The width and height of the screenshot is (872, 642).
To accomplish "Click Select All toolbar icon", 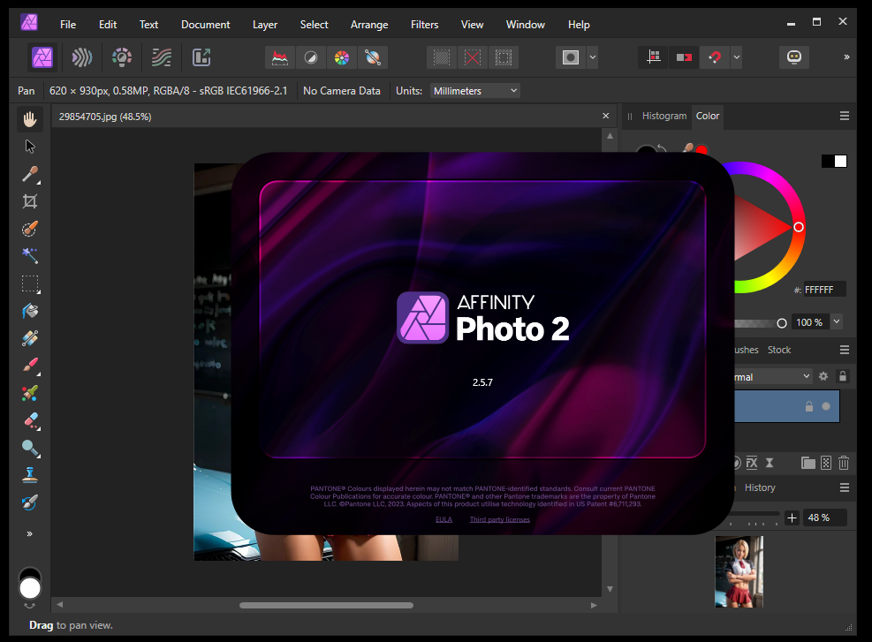I will coord(442,57).
